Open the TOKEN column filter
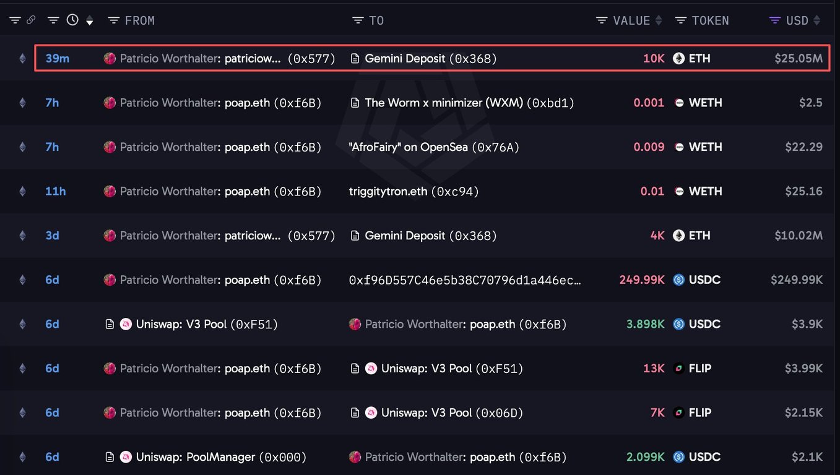The image size is (840, 475). (680, 20)
